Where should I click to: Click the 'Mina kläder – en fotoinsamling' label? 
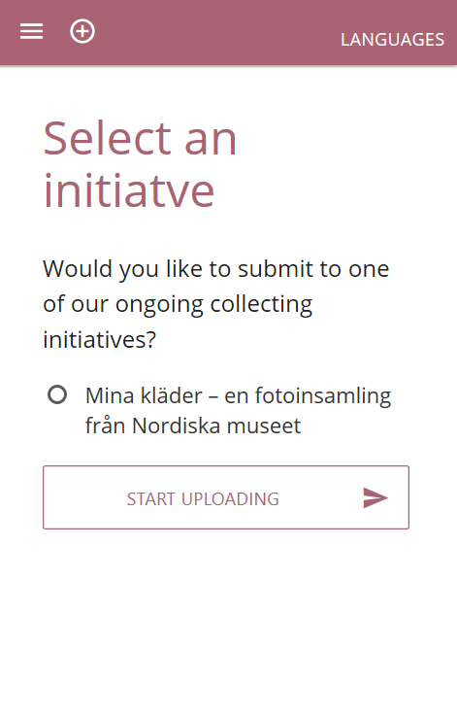click(238, 395)
